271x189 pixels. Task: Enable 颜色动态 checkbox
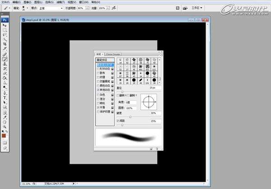point(98,86)
